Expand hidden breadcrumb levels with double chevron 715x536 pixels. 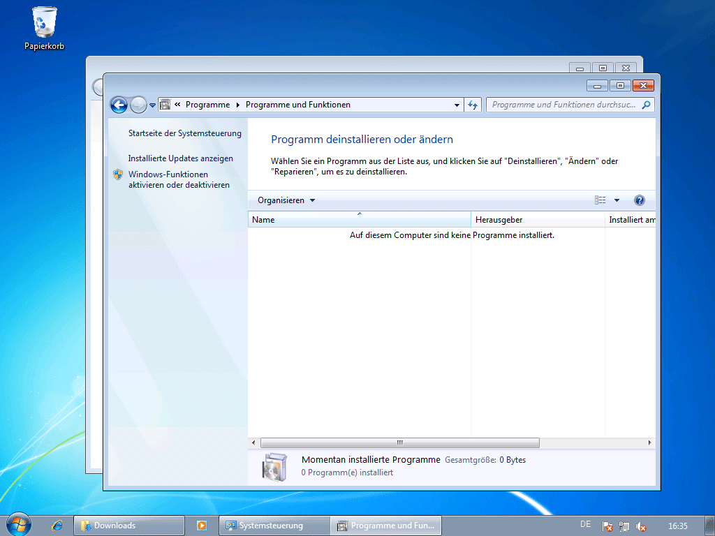tap(177, 105)
